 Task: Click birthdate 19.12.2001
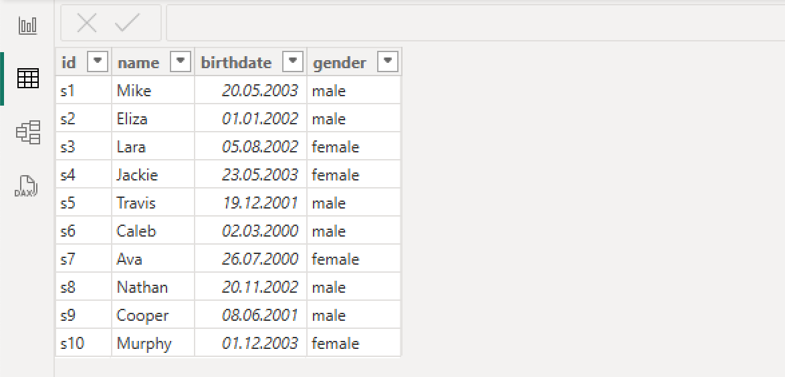pos(251,203)
